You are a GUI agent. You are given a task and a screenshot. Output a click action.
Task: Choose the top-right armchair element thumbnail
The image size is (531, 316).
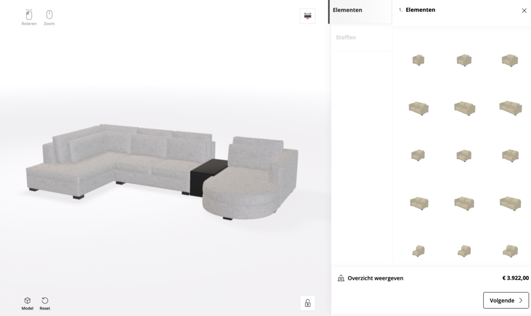[x=510, y=60]
